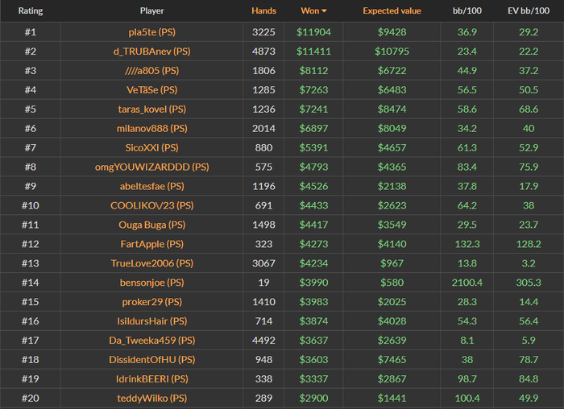Click bensonjoe (PS) player name
The image size is (564, 409).
[x=152, y=283]
